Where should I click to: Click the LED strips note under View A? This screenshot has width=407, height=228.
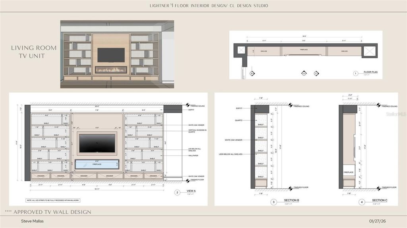(53, 200)
